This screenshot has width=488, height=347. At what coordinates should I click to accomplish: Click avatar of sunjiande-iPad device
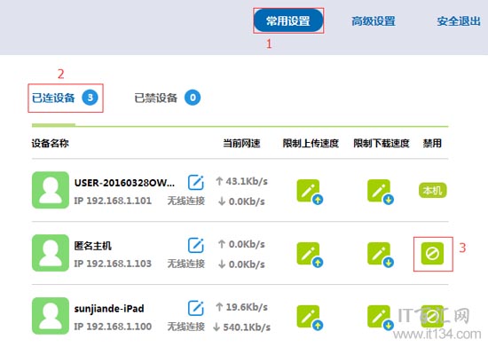(x=51, y=316)
